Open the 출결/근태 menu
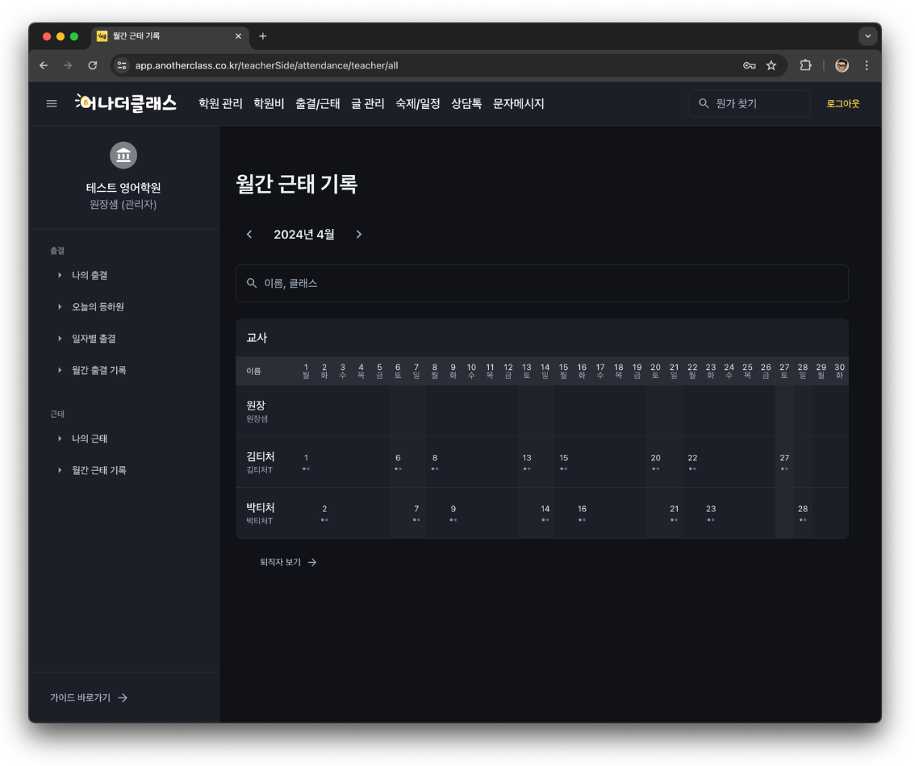Image resolution: width=915 pixels, height=766 pixels. pos(317,103)
